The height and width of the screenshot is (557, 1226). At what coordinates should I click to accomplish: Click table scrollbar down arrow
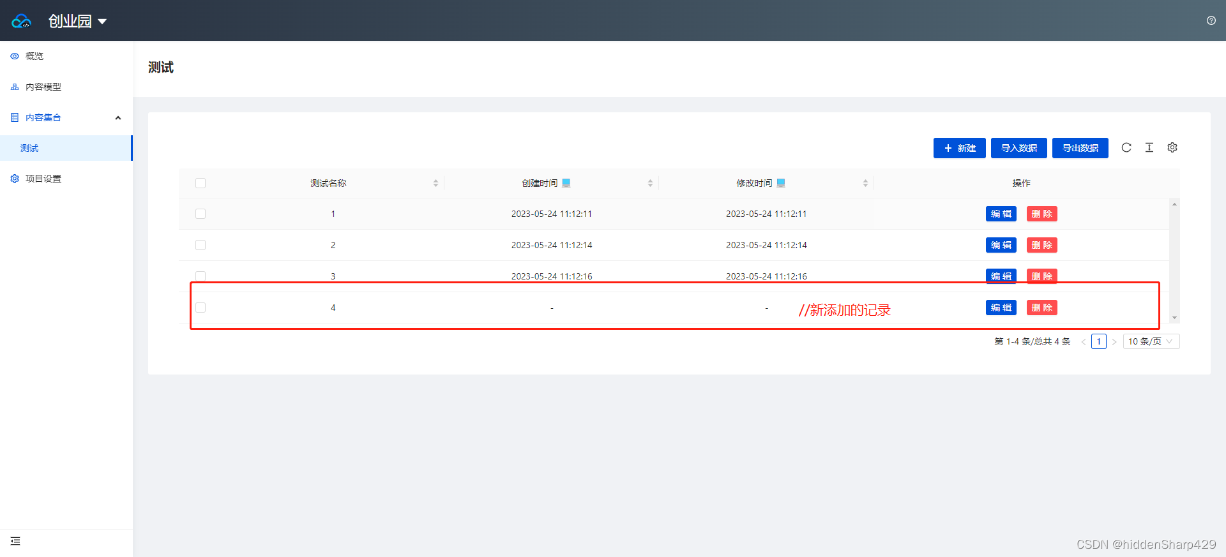pyautogui.click(x=1174, y=318)
